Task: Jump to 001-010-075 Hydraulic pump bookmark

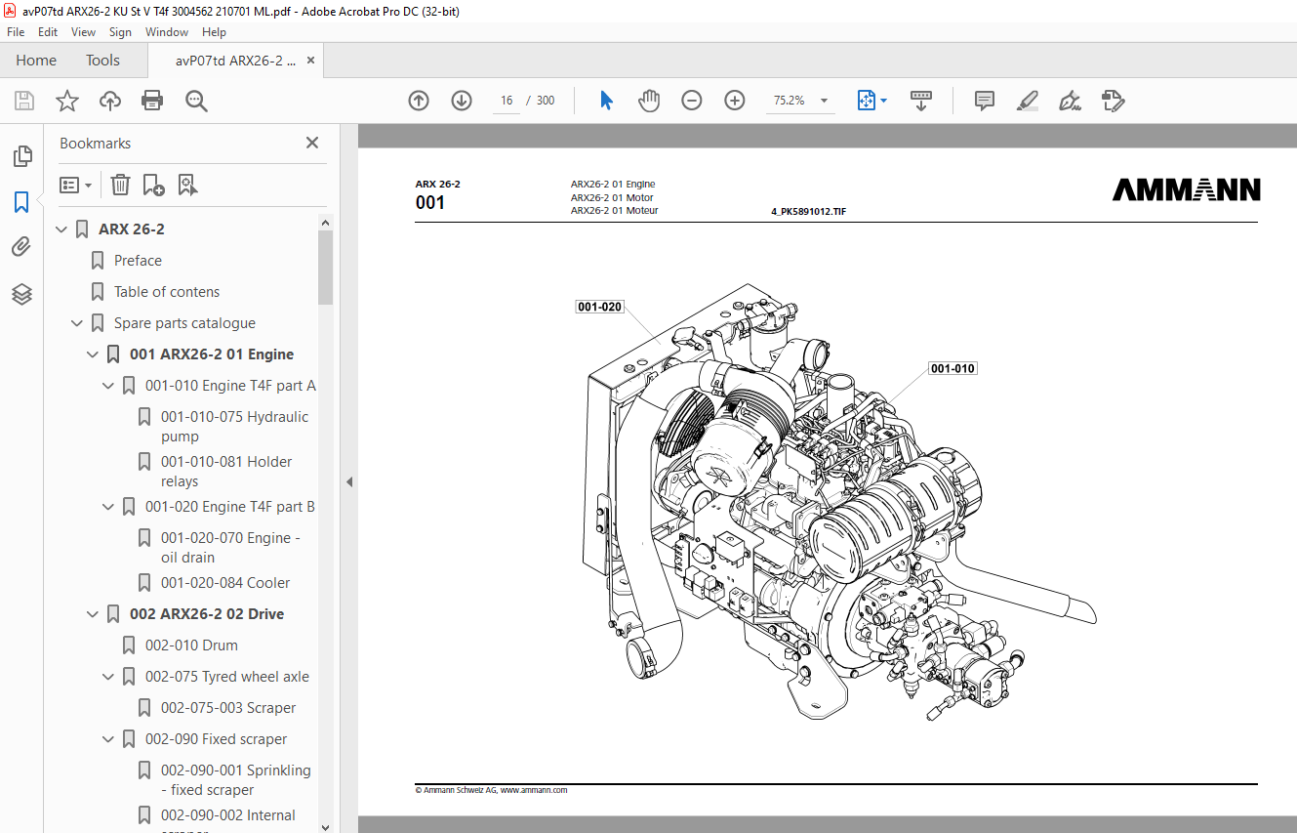Action: [234, 427]
